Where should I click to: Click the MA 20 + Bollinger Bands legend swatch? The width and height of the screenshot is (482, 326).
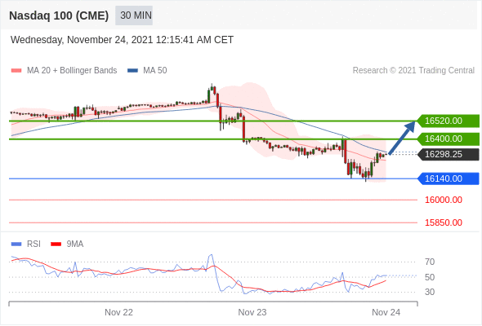(x=16, y=71)
